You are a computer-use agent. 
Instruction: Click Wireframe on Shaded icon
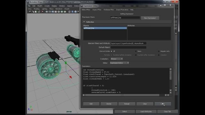(x=76, y=12)
